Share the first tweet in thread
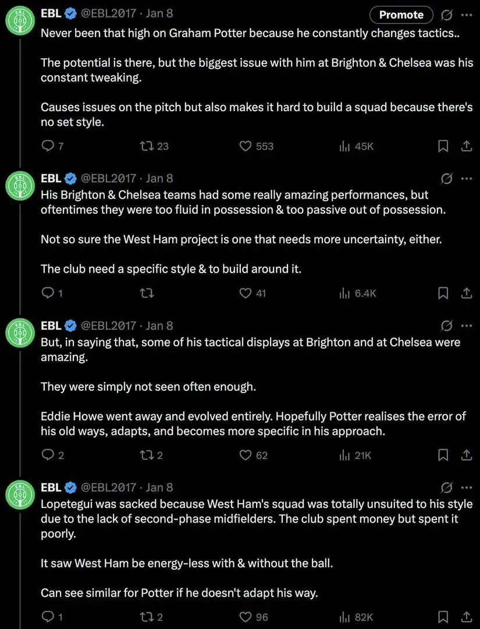This screenshot has width=480, height=629. click(x=466, y=146)
